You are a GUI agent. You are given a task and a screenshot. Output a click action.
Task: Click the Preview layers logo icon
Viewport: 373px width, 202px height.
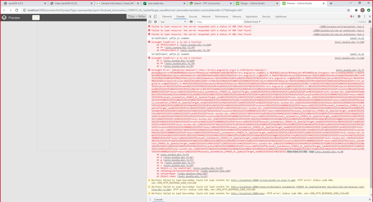point(4,18)
